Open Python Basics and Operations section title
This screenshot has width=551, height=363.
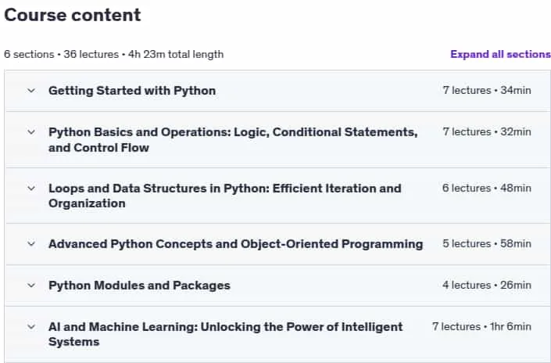click(233, 139)
